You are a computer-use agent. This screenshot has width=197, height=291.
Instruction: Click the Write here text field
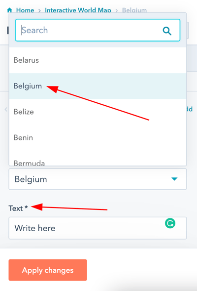(x=98, y=228)
